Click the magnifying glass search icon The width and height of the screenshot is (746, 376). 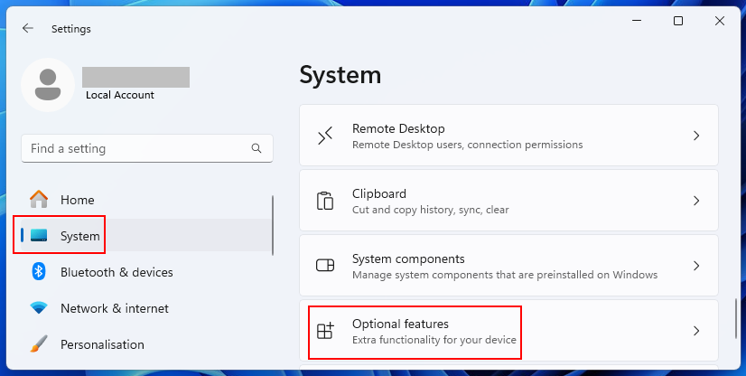point(257,148)
